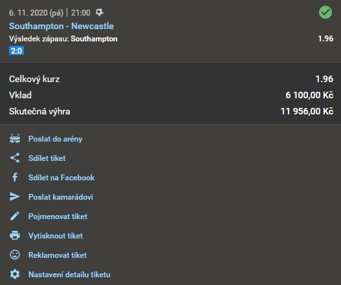Screen dimensions: 341x285
Task: Click the sad face complaint icon
Action: tap(15, 255)
